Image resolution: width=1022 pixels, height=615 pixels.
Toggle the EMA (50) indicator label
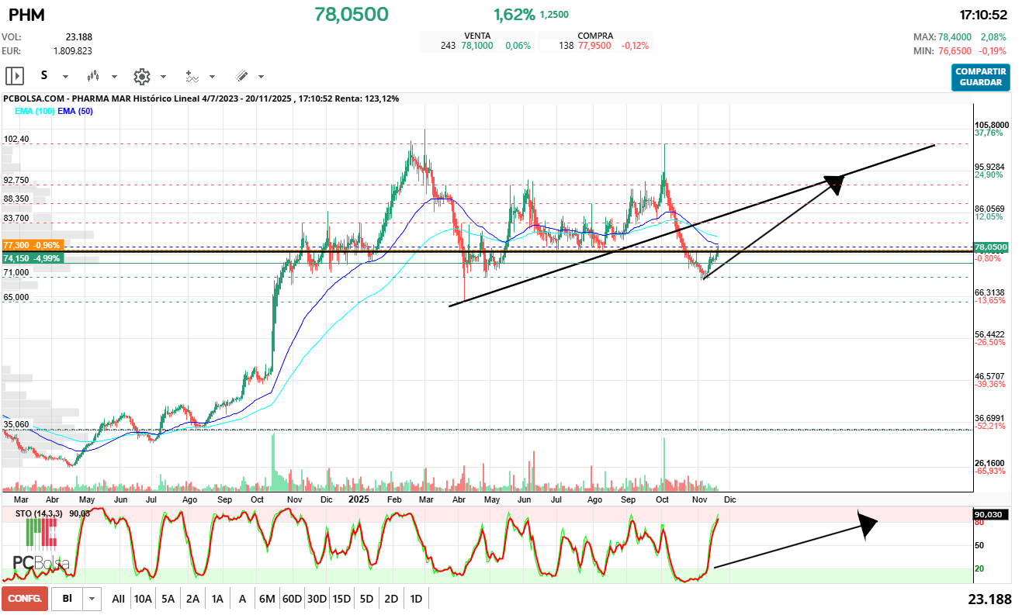[x=75, y=111]
